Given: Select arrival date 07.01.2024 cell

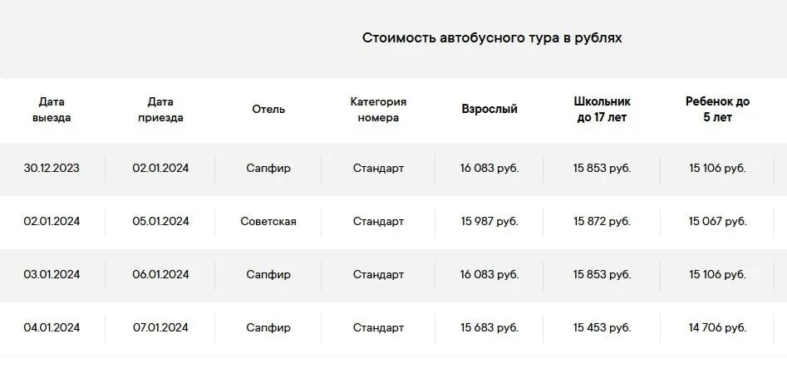Looking at the screenshot, I should click(x=160, y=328).
